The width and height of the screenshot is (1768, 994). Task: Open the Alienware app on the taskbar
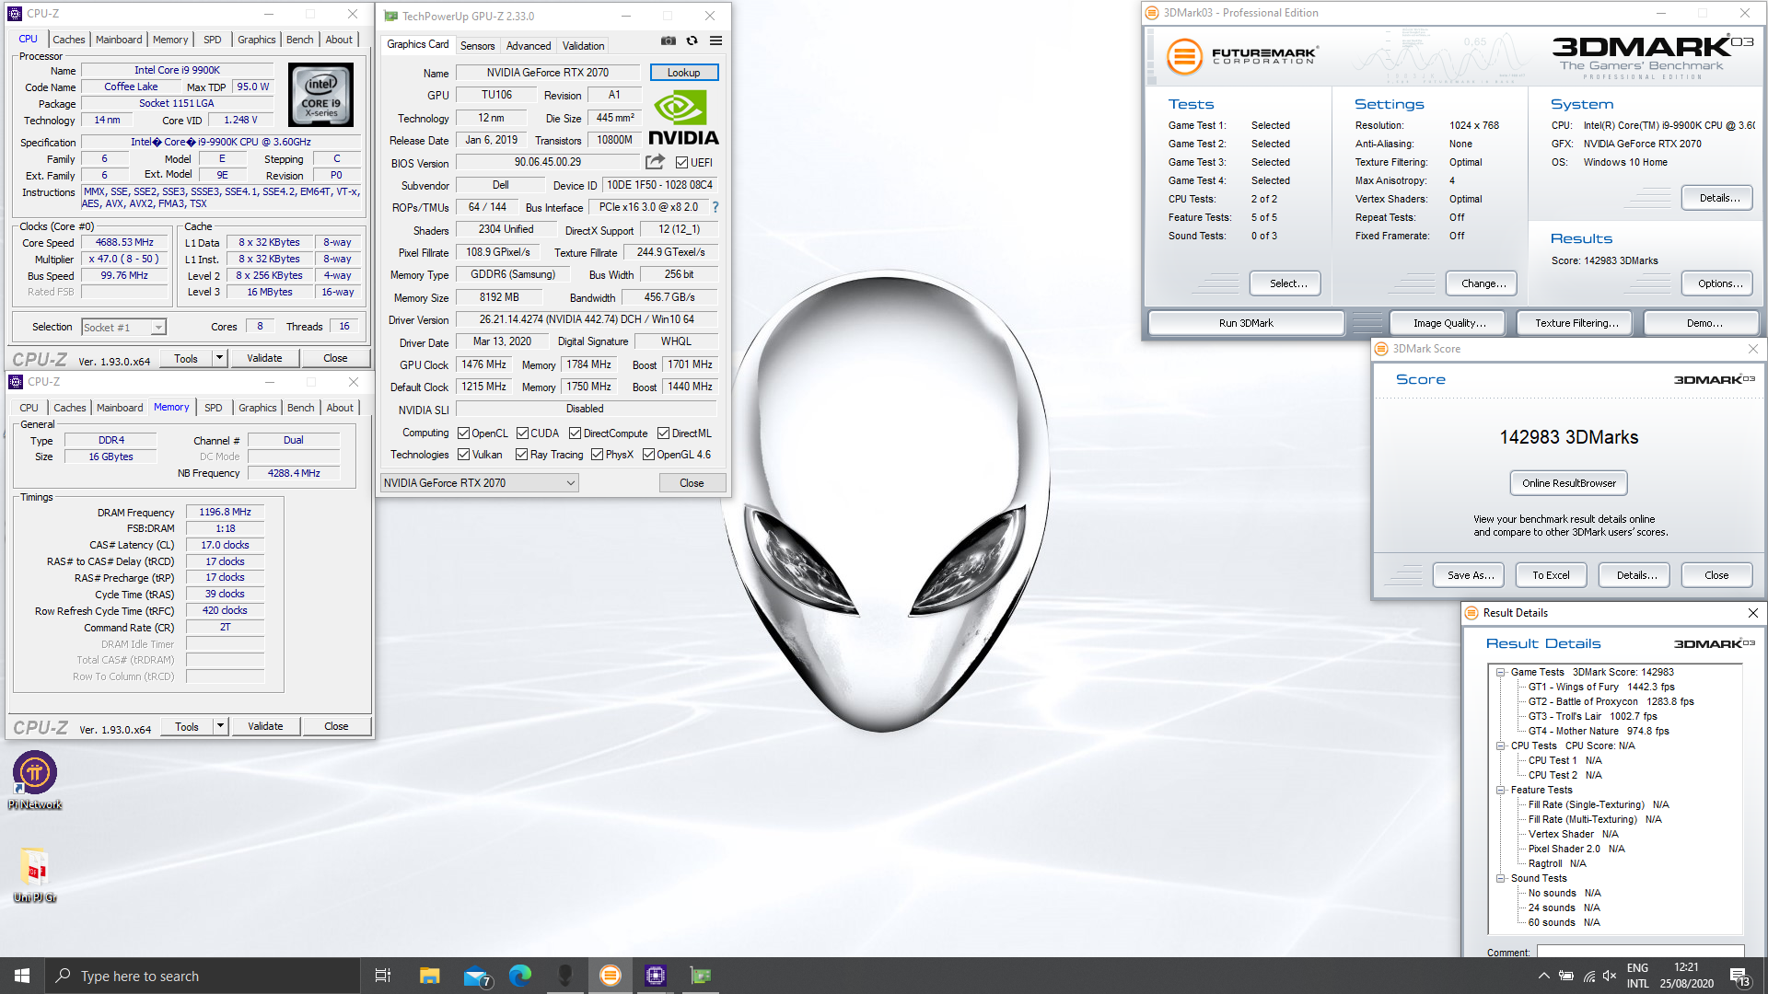pyautogui.click(x=565, y=976)
